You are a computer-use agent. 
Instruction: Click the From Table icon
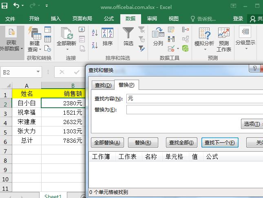coord(48,39)
